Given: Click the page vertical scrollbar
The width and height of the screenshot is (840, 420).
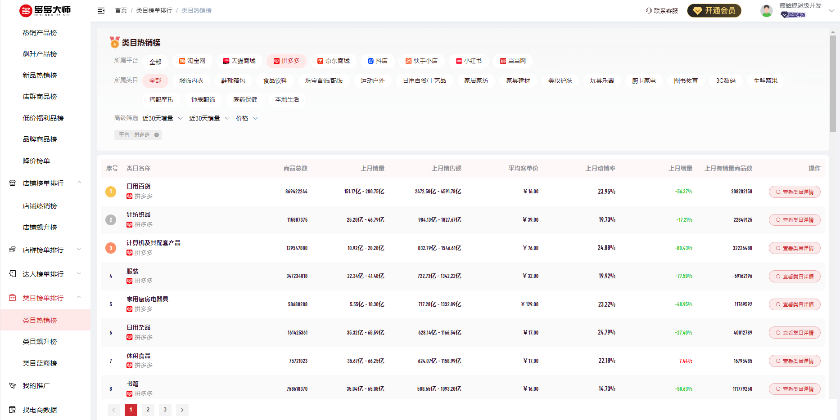Looking at the screenshot, I should pos(833,83).
